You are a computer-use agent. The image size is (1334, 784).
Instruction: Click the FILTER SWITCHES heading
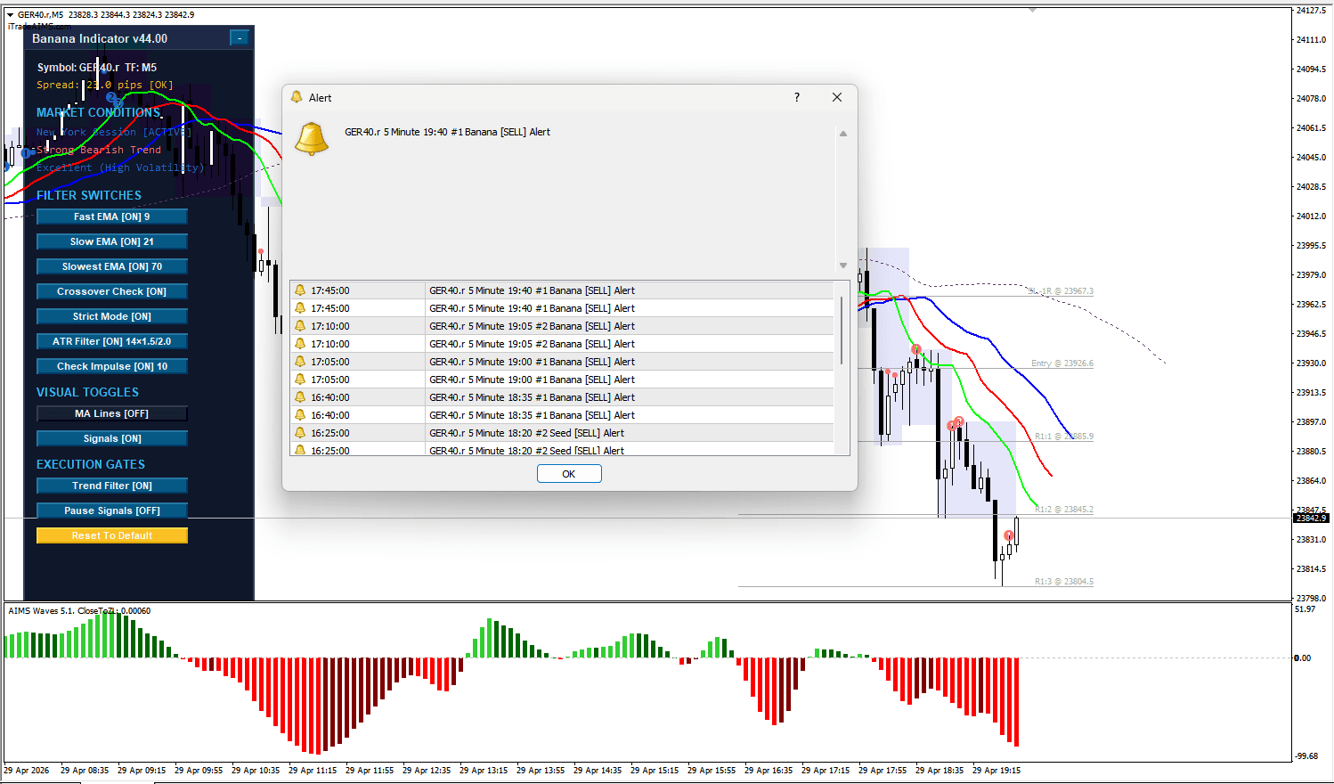(x=89, y=195)
